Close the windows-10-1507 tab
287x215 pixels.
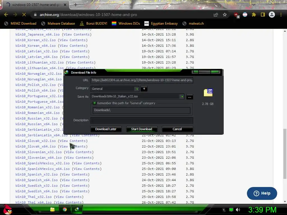(65, 5)
